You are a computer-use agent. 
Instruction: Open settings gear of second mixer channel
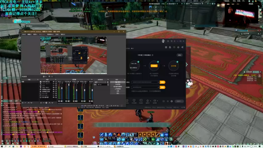point(66,101)
